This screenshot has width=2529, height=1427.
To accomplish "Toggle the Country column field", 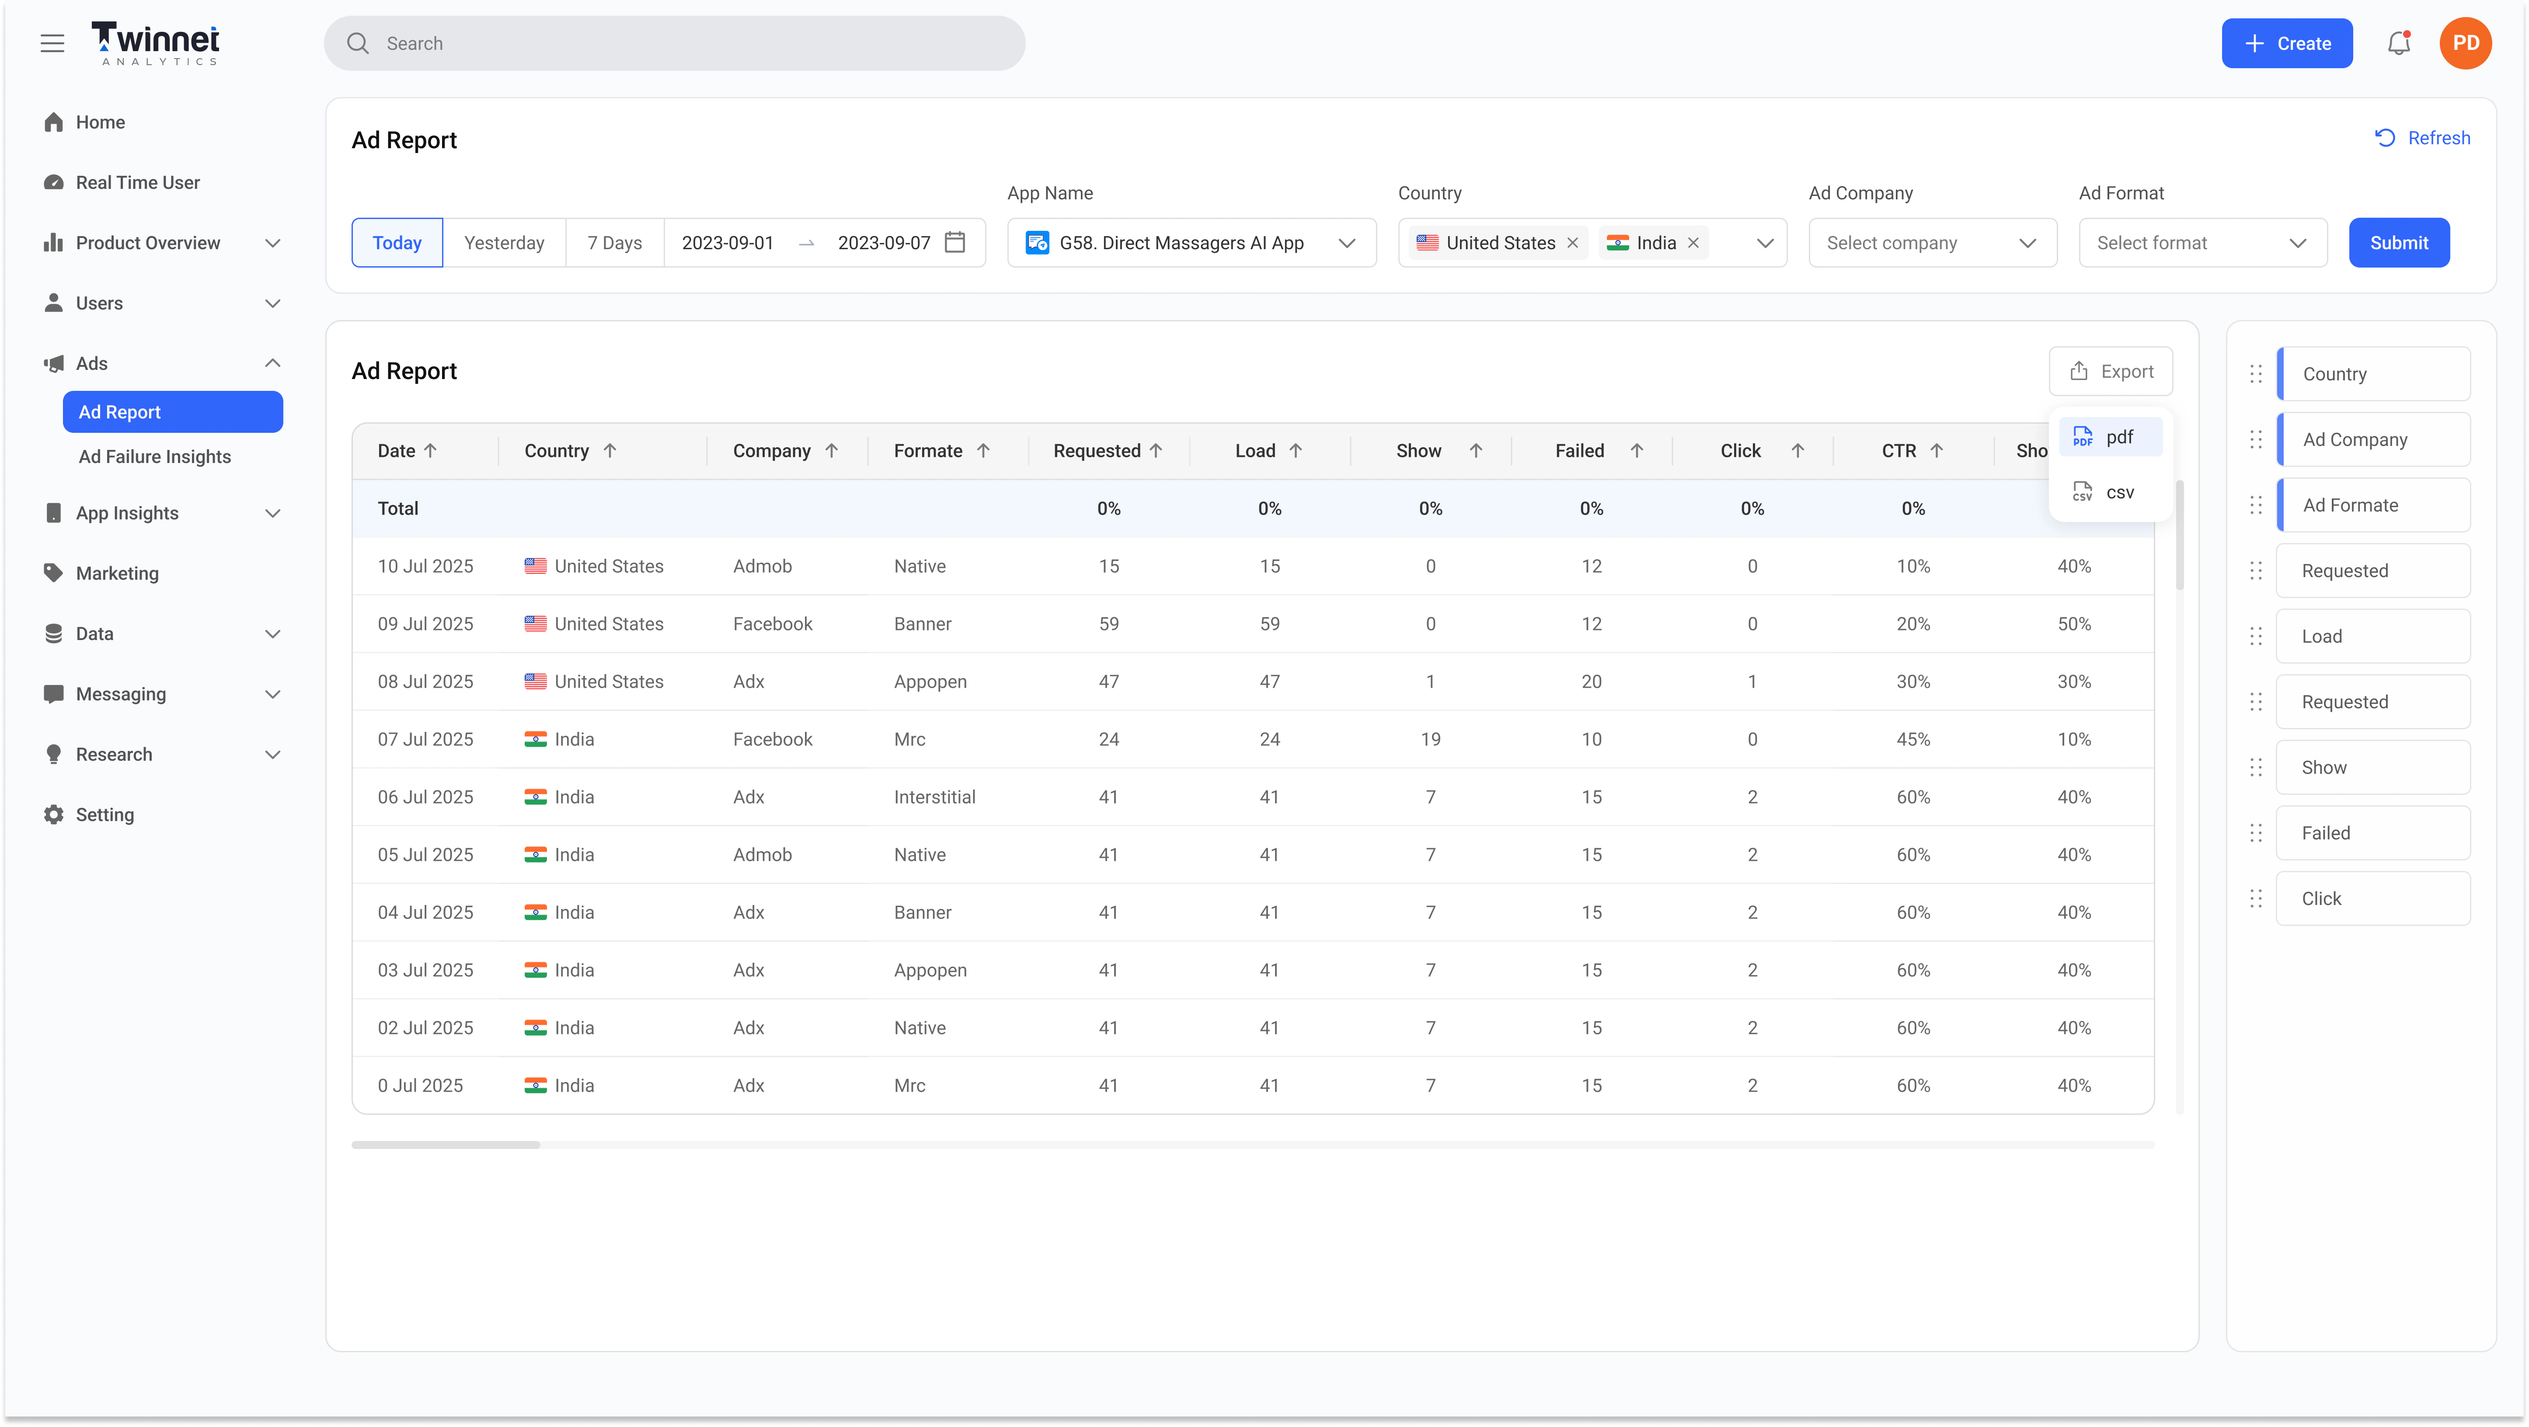I will 2373,374.
